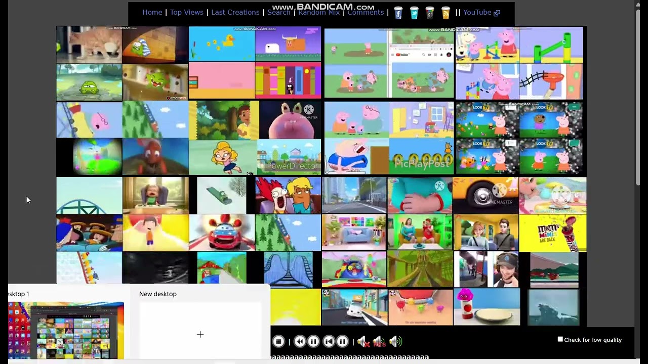Click the second pause button beside skip-to-start

click(x=342, y=342)
